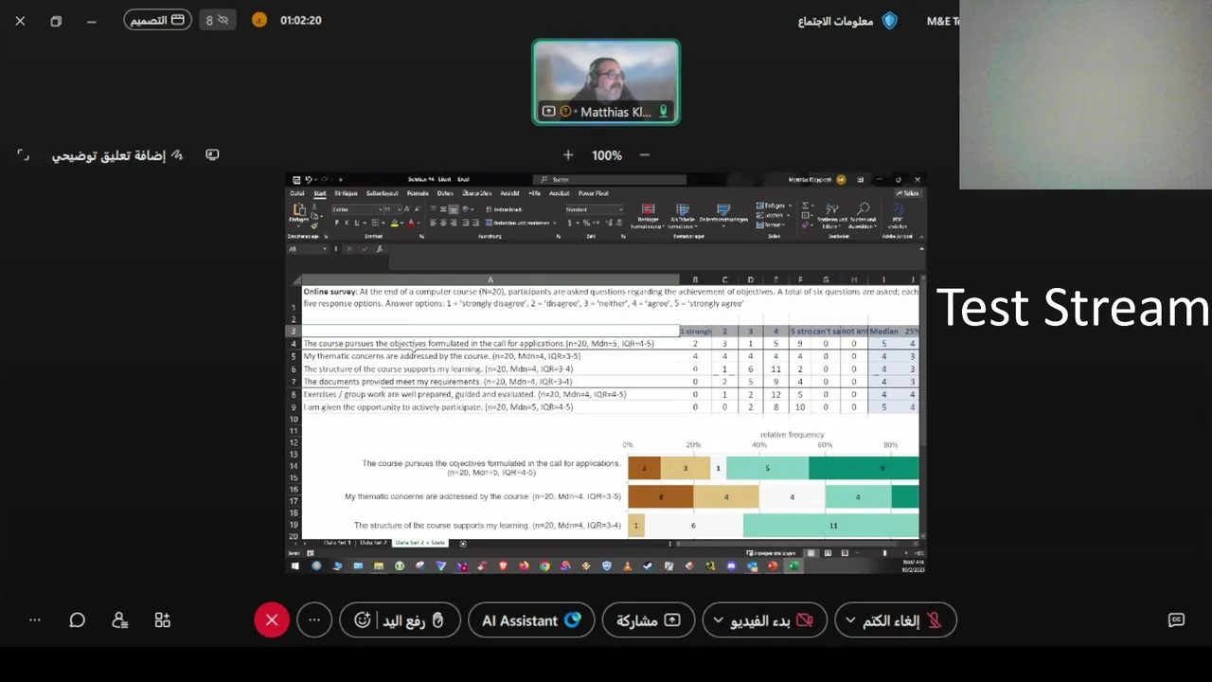Switch to Data Set 2 sheet tab

point(374,543)
